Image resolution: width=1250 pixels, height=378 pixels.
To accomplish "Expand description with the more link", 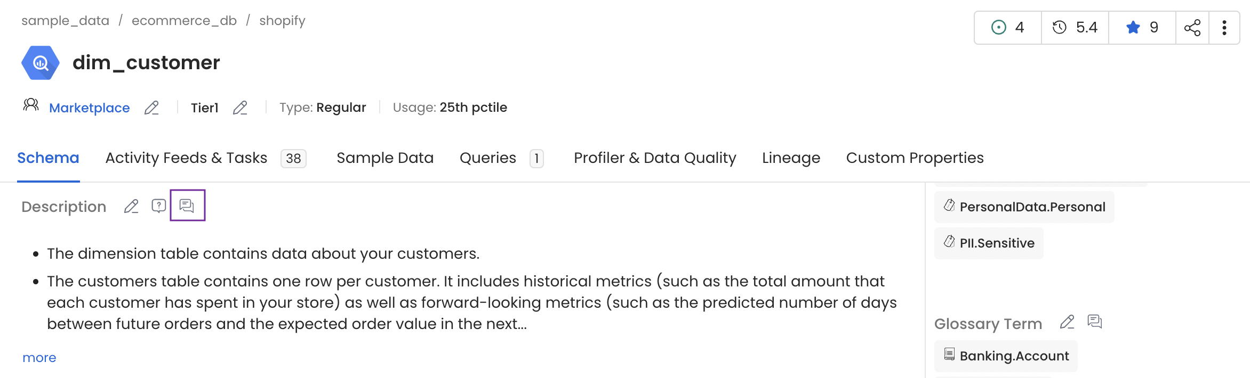I will point(39,358).
